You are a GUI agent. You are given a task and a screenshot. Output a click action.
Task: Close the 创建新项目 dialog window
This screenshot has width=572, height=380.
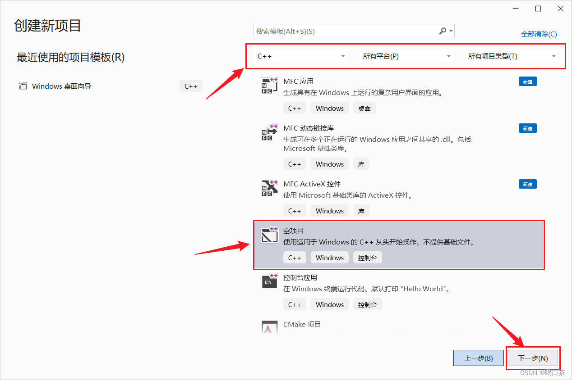(x=560, y=9)
